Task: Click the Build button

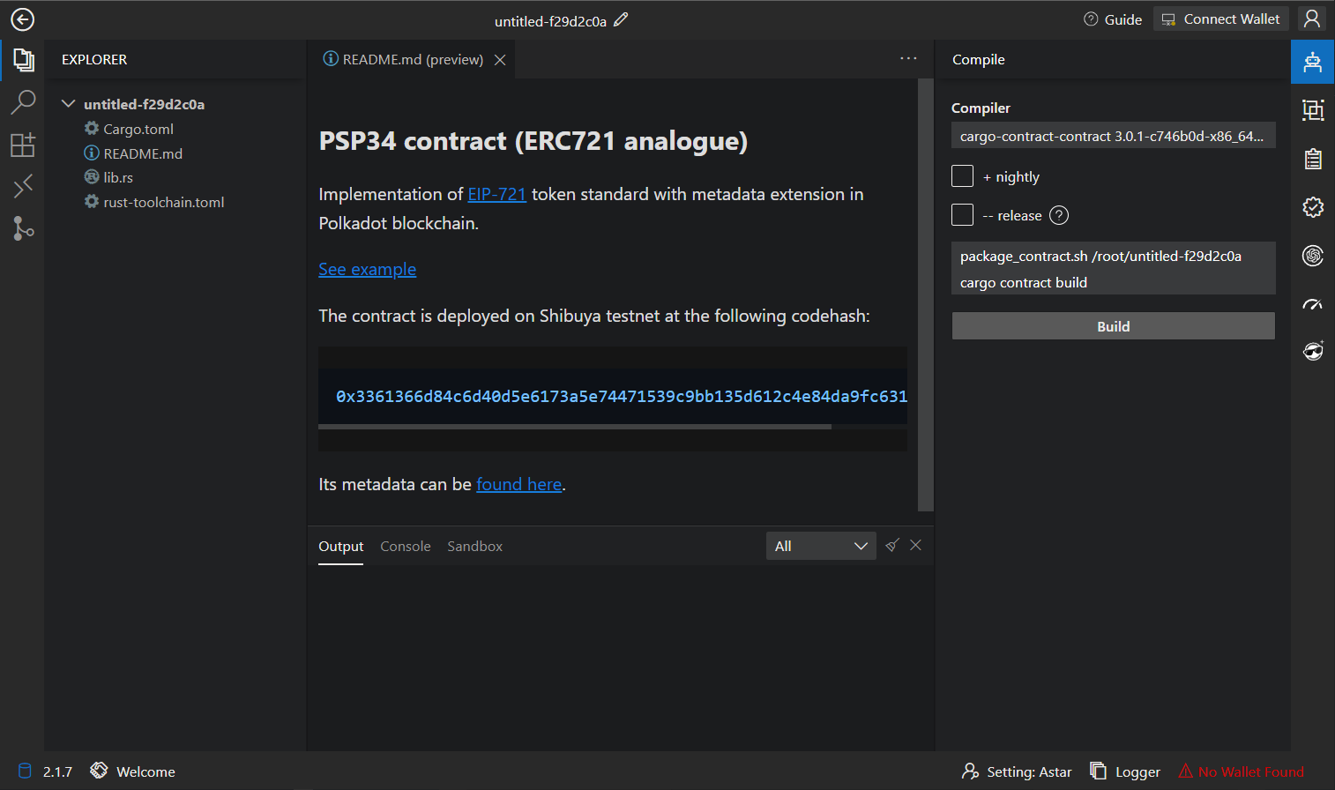Action: click(x=1113, y=326)
